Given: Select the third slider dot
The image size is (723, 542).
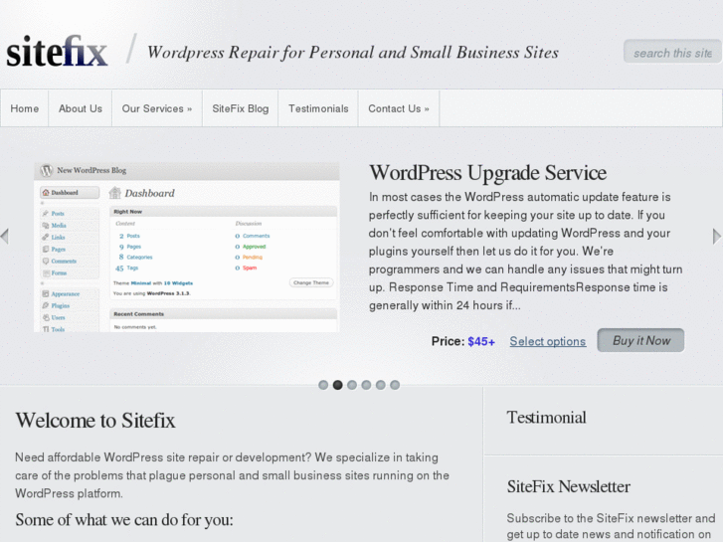Looking at the screenshot, I should 352,385.
